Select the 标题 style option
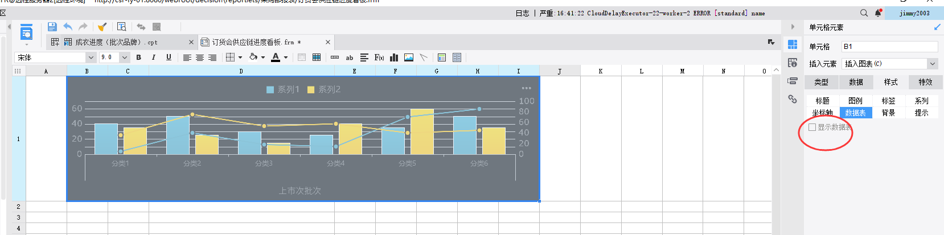This screenshot has width=944, height=235. (822, 101)
